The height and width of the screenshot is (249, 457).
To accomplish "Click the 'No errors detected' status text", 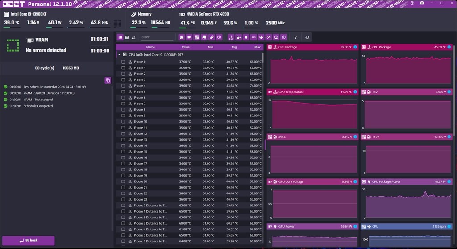I will [x=46, y=50].
